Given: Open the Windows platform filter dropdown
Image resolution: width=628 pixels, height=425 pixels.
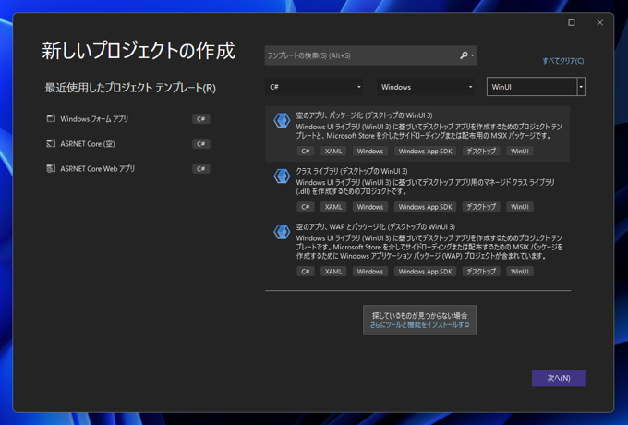Looking at the screenshot, I should (426, 87).
